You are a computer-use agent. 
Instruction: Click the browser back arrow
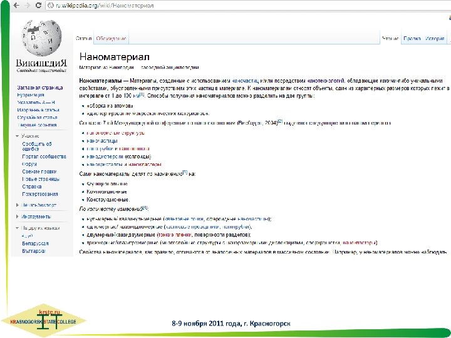[x=16, y=5]
